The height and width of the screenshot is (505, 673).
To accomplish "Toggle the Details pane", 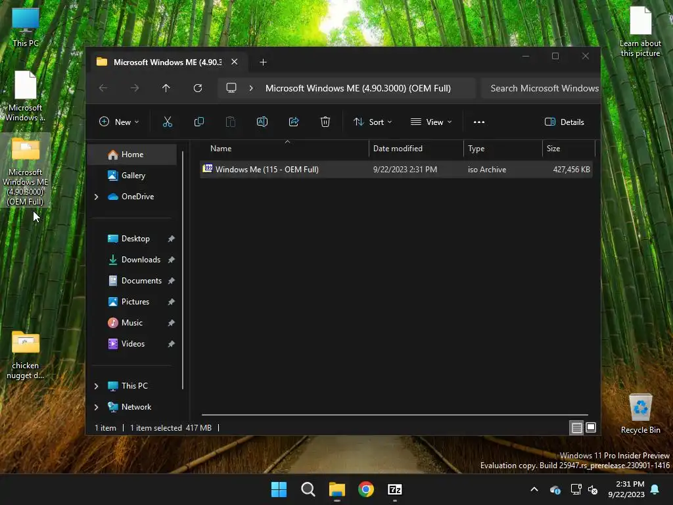I will point(564,122).
